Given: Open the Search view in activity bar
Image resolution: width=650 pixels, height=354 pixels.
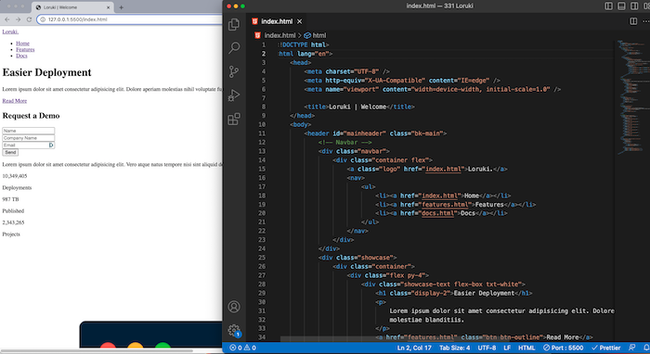Looking at the screenshot, I should [x=234, y=48].
